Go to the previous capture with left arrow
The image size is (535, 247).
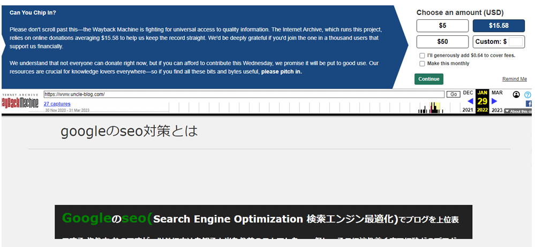[470, 101]
